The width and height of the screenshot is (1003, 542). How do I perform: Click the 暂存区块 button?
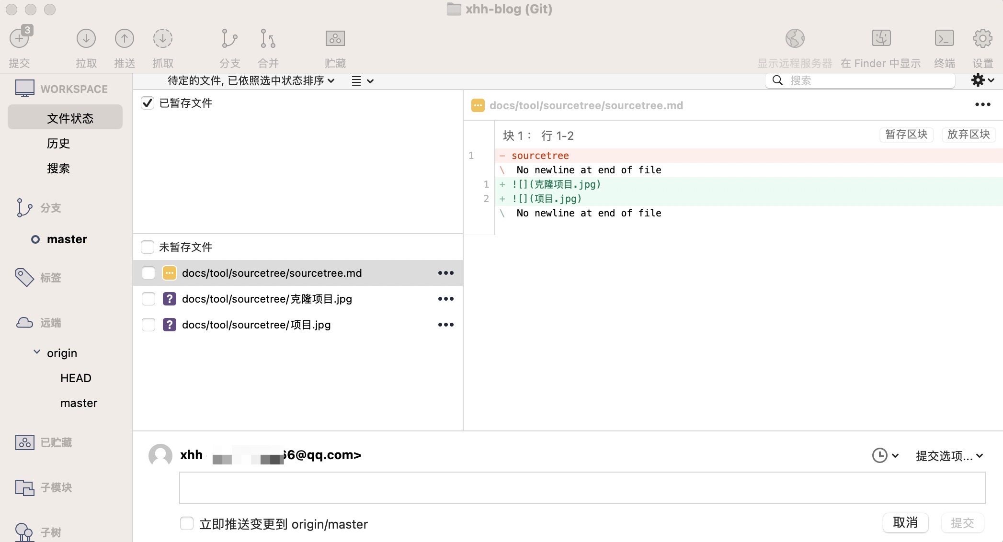point(906,134)
